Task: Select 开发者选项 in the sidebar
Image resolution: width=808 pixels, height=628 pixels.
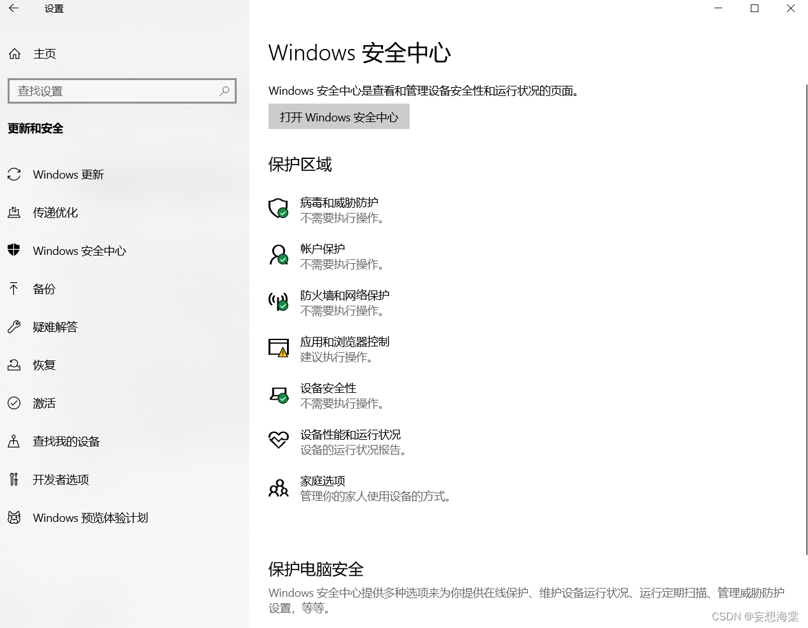Action: click(x=61, y=479)
